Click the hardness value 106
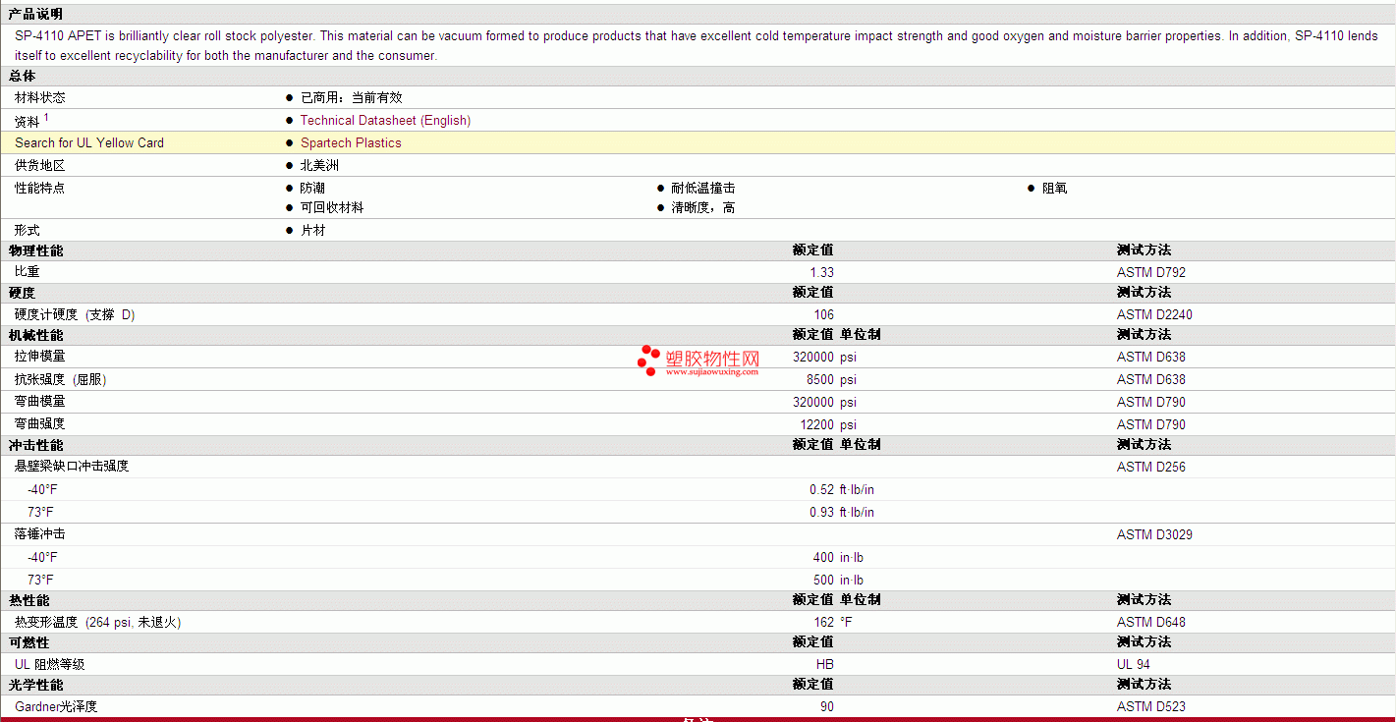1396x722 pixels. (x=824, y=314)
